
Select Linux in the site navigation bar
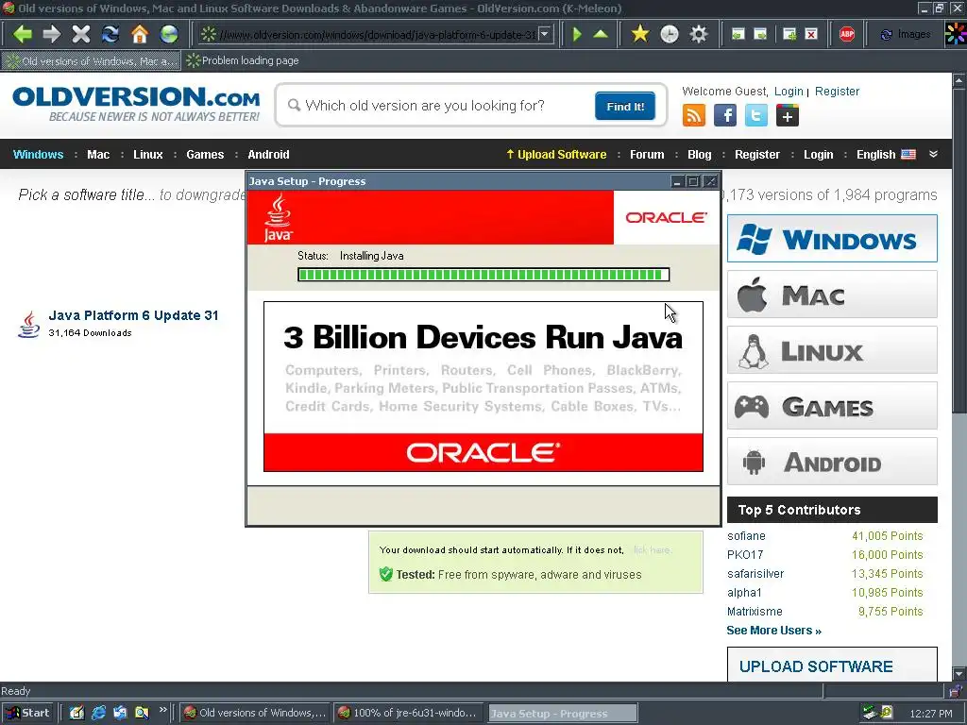pos(148,154)
